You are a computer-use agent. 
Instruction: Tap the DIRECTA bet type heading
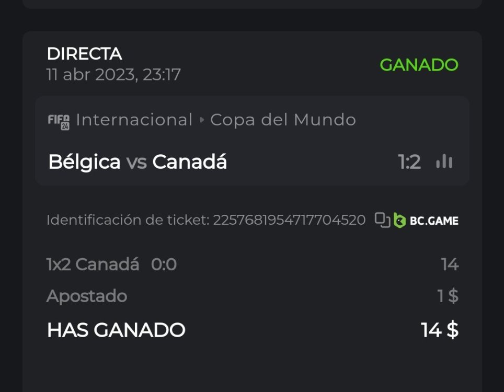point(84,54)
